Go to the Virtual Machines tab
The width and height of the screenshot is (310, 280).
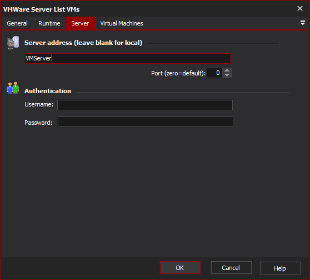[x=122, y=23]
